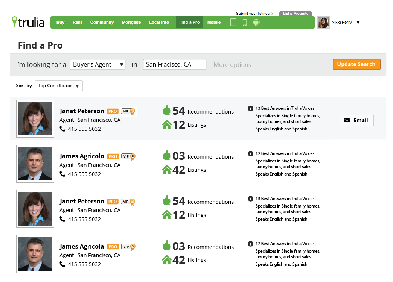
Task: Click thumbs-up icon in second Janet Peterson row
Action: 167,200
